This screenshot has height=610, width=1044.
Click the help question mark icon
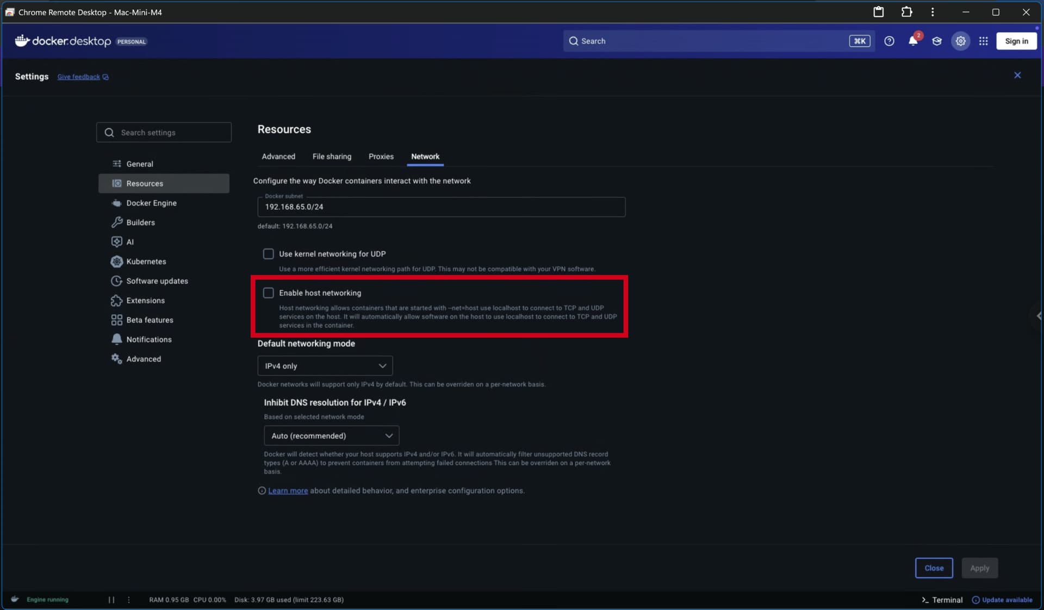click(x=889, y=41)
